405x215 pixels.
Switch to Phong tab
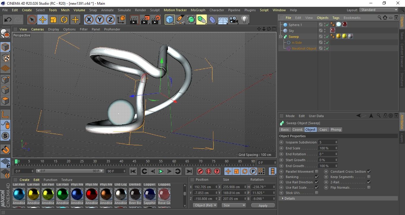pyautogui.click(x=336, y=130)
